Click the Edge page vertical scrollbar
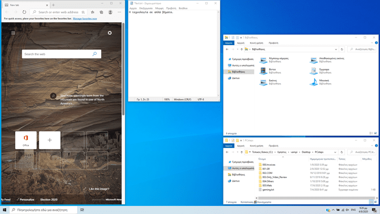This screenshot has width=380, height=214. pyautogui.click(x=123, y=69)
